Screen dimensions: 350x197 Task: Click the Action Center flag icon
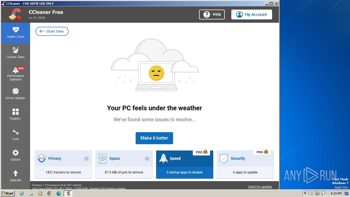pos(324,193)
